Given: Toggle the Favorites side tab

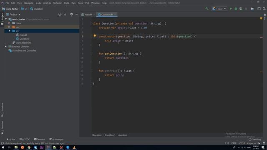Looking at the screenshot, I should click(2, 127).
